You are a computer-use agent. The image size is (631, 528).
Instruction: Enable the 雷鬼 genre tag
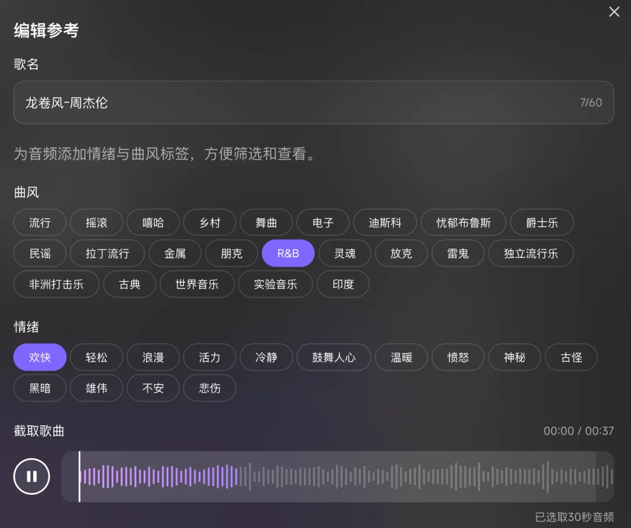(x=457, y=253)
